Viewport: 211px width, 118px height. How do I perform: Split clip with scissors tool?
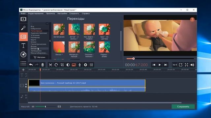pyautogui.click(x=50, y=65)
